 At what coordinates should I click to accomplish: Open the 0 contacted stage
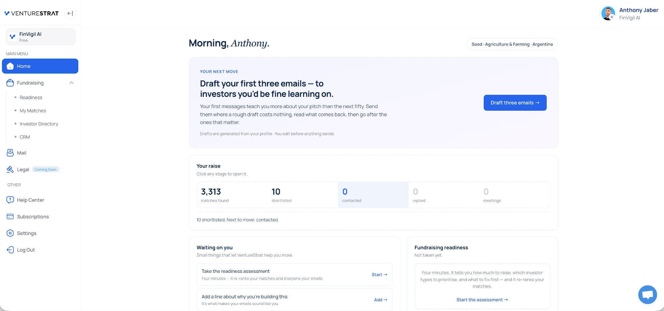(x=373, y=195)
